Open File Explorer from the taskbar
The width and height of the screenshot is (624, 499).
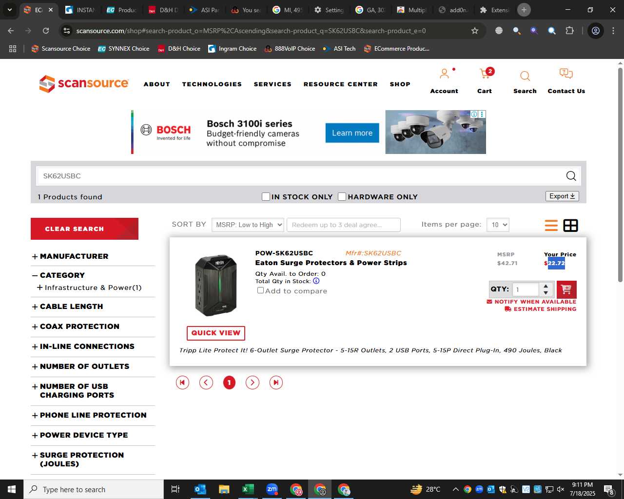pos(224,489)
